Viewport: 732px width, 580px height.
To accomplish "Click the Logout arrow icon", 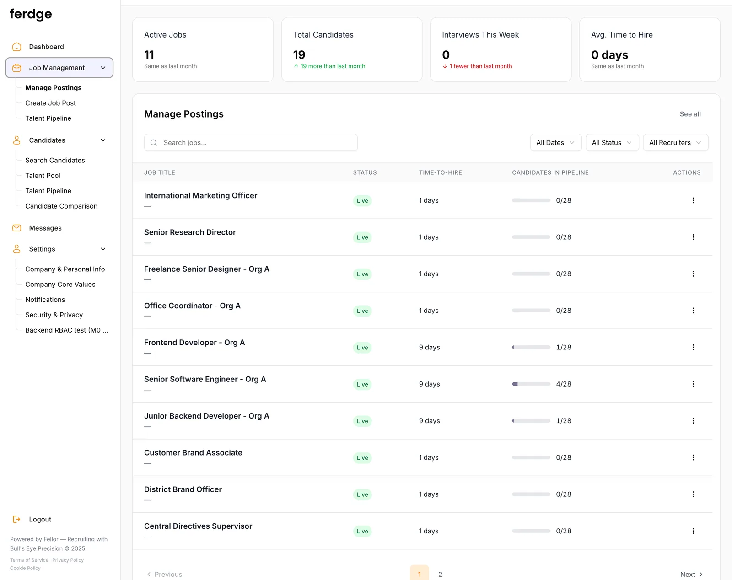I will click(x=17, y=519).
